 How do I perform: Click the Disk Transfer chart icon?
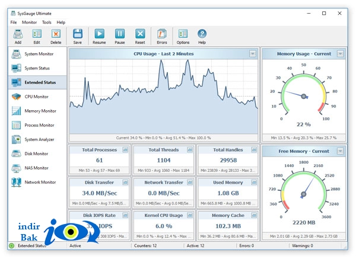[x=125, y=183]
